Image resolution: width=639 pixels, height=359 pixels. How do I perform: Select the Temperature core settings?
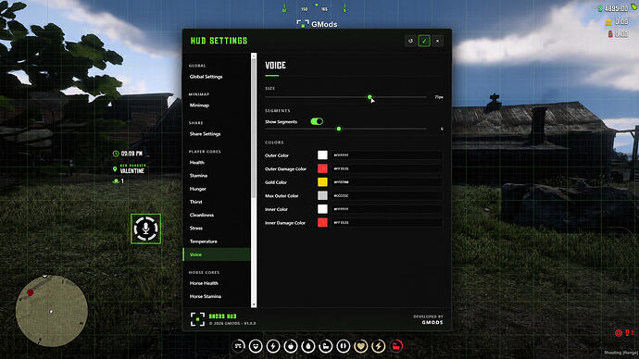tap(204, 241)
